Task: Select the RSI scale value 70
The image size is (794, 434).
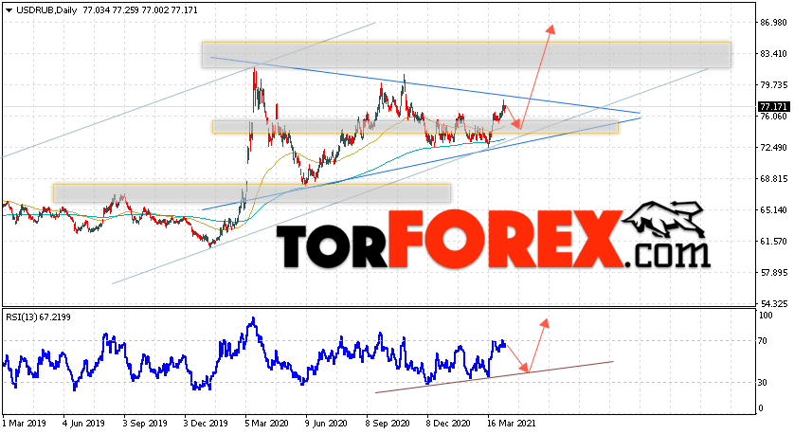Action: [764, 341]
